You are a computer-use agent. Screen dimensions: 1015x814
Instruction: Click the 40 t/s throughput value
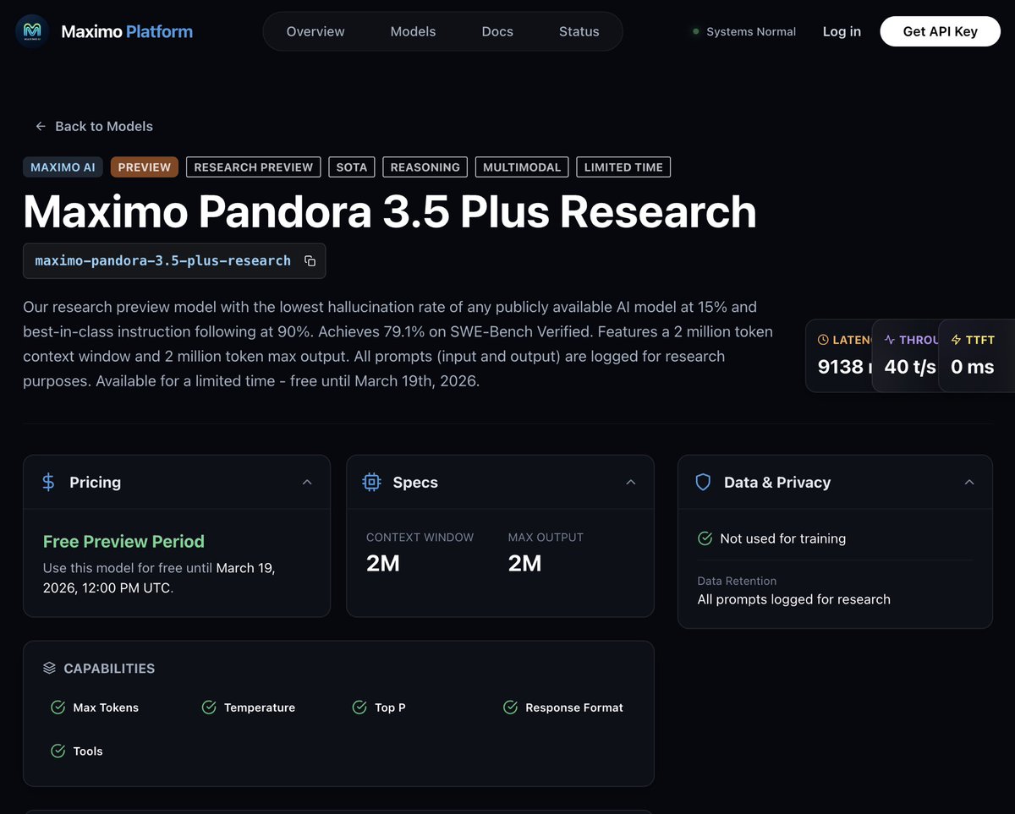point(910,367)
